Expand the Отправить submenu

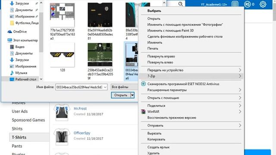tap(240, 125)
